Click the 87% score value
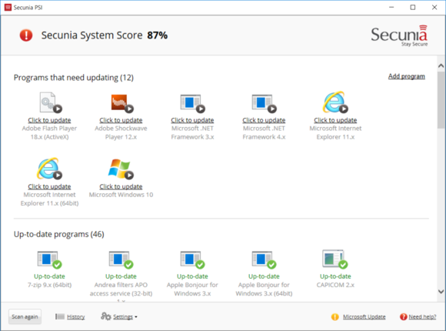Image resolution: width=446 pixels, height=331 pixels. [158, 35]
